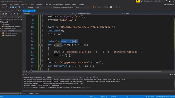Open the Проект menu
This screenshot has width=175, height=98.
[x=17, y=4]
